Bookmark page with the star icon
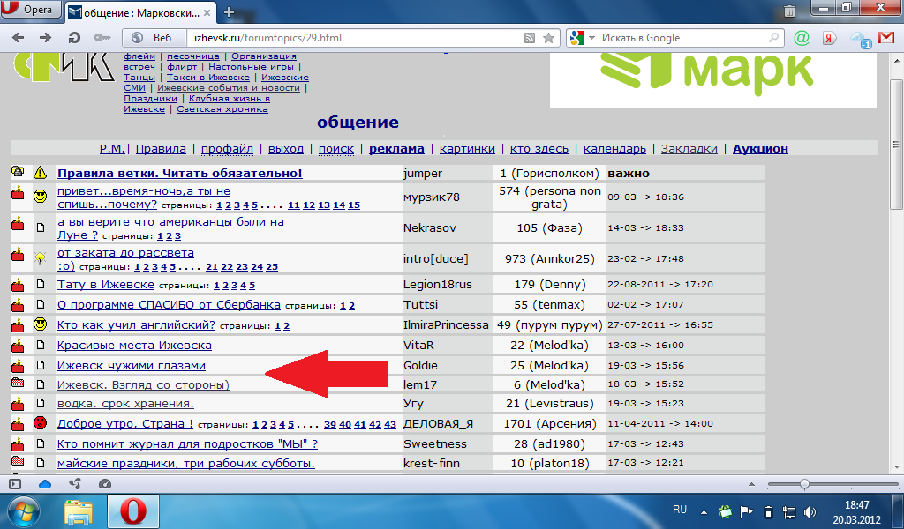This screenshot has height=529, width=904. (x=548, y=38)
